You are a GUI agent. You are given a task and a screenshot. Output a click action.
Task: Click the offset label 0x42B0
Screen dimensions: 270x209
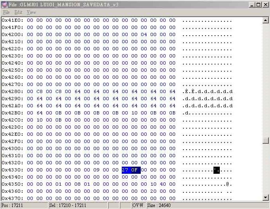12,113
